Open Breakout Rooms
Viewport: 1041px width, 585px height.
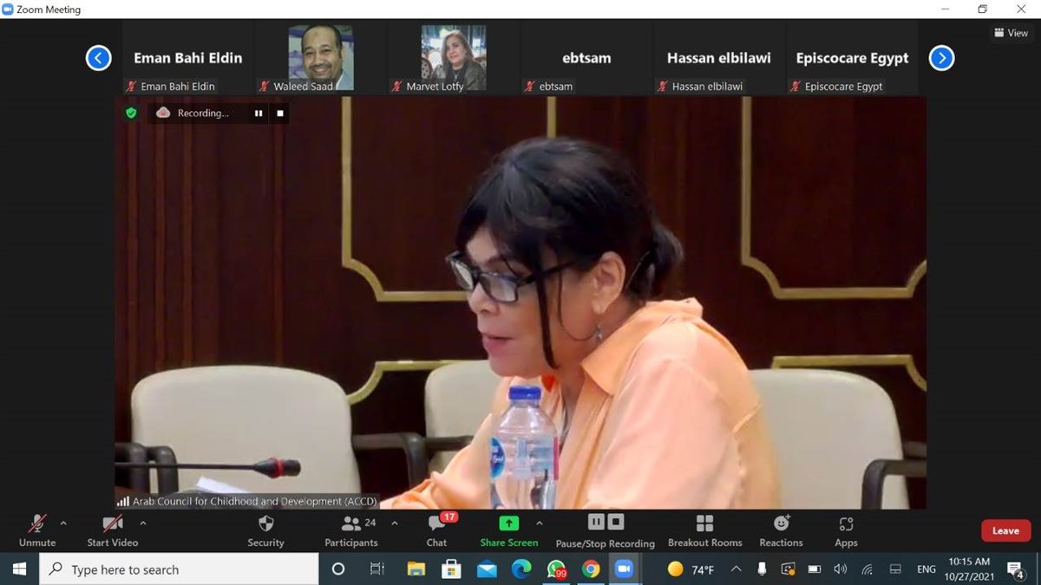[704, 524]
